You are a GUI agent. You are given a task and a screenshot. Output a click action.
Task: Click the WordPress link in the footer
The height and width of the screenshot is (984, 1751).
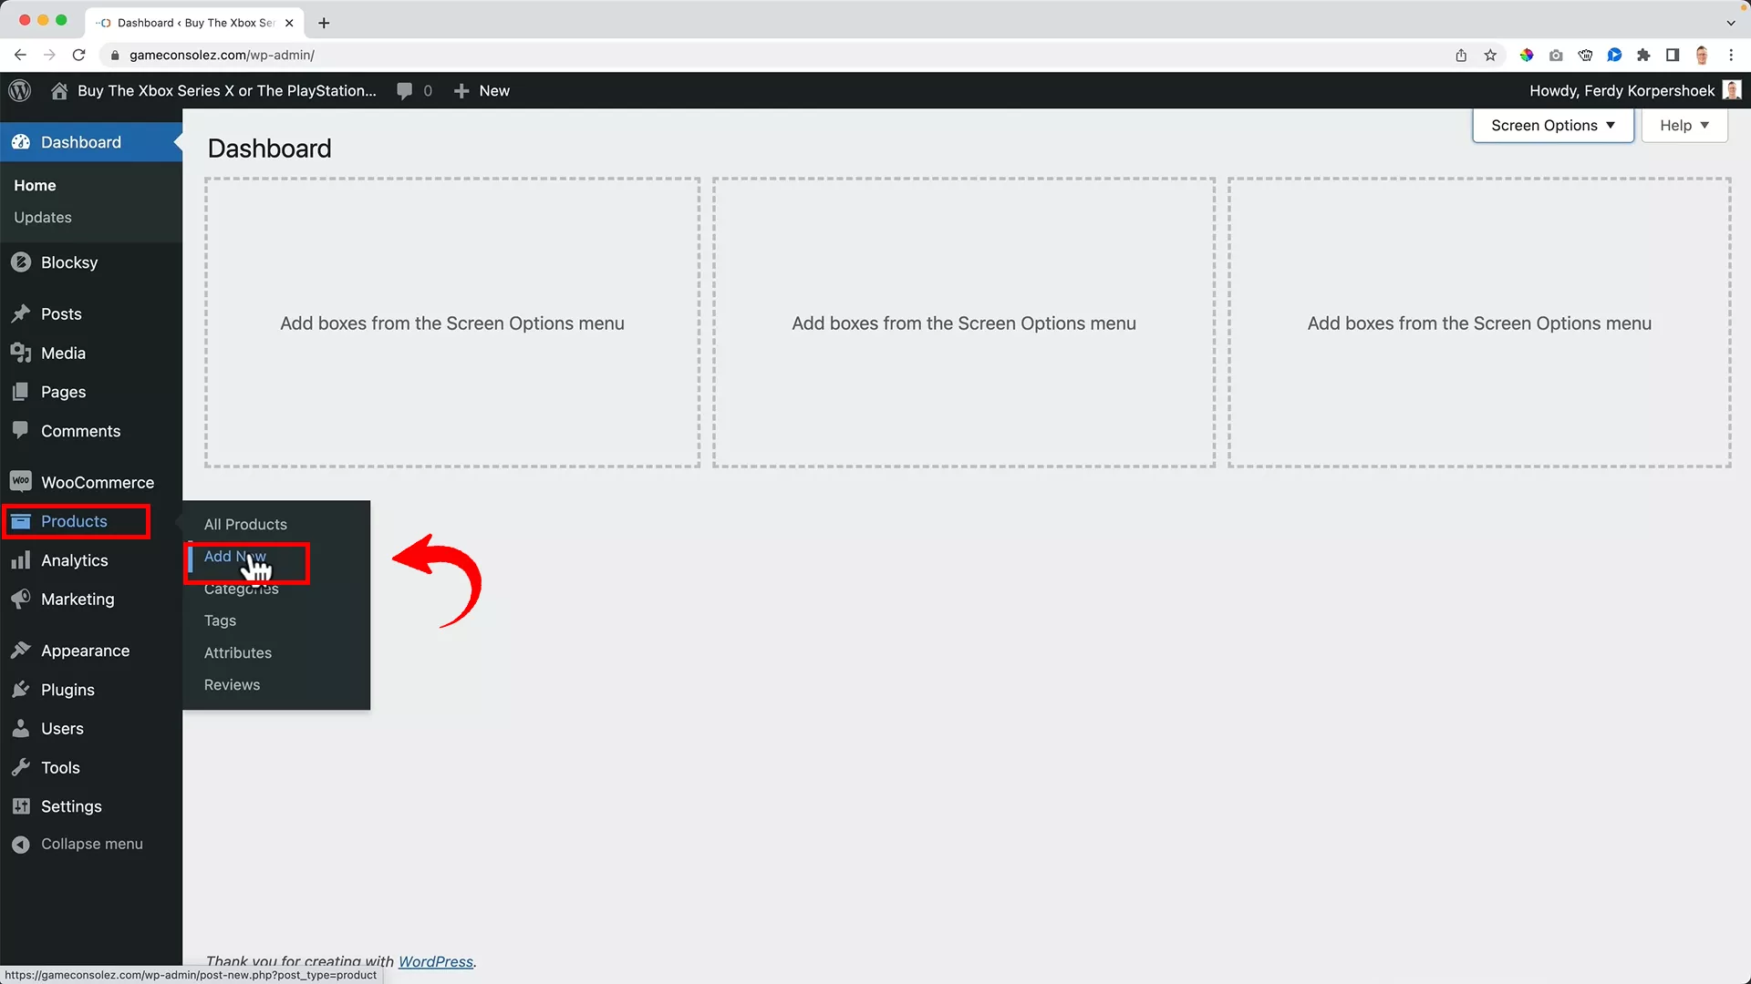(x=435, y=961)
